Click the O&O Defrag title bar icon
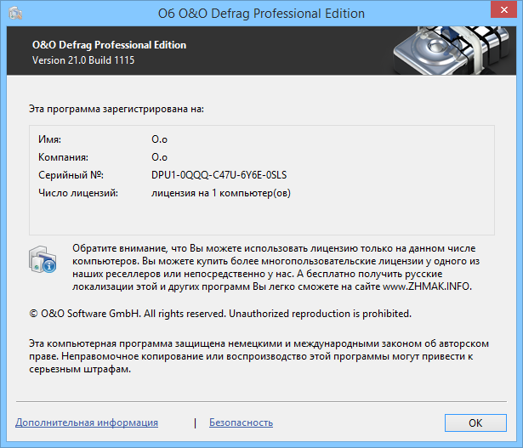The image size is (523, 448). pyautogui.click(x=15, y=14)
